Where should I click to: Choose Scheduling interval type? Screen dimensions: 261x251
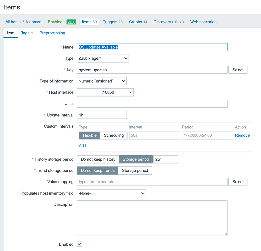[114, 135]
